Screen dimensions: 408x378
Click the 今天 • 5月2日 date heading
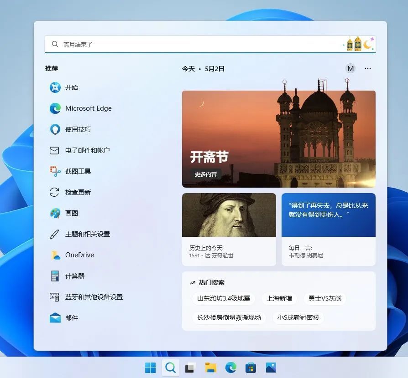[x=203, y=69]
